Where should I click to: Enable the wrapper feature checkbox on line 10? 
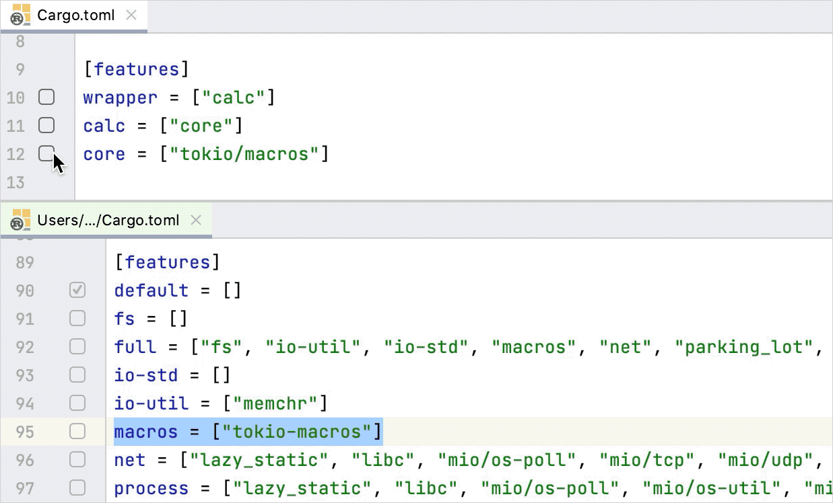click(46, 98)
